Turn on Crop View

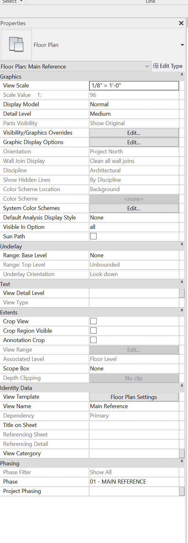[93, 321]
